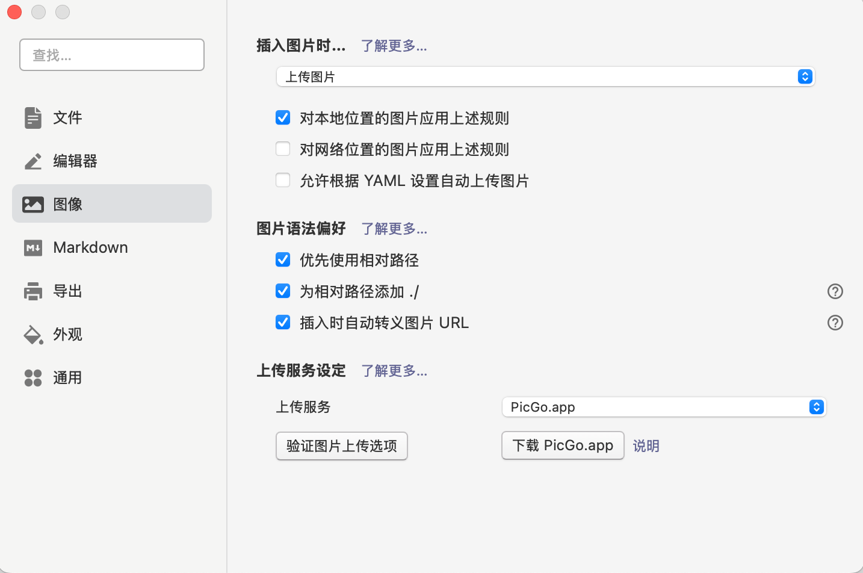Open the 上传图片 insert-action dropdown
The width and height of the screenshot is (863, 573).
click(545, 77)
